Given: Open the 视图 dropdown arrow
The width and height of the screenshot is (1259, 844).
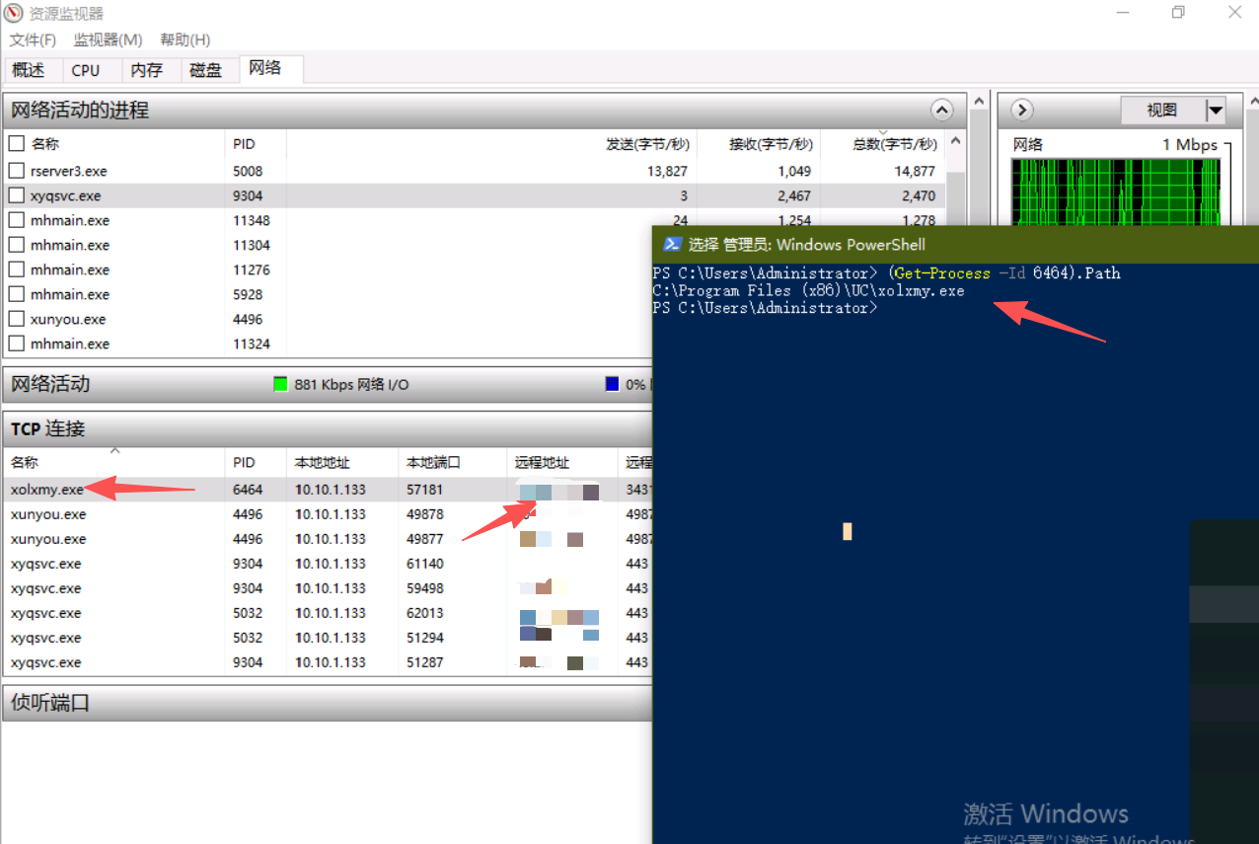Looking at the screenshot, I should click(1216, 111).
